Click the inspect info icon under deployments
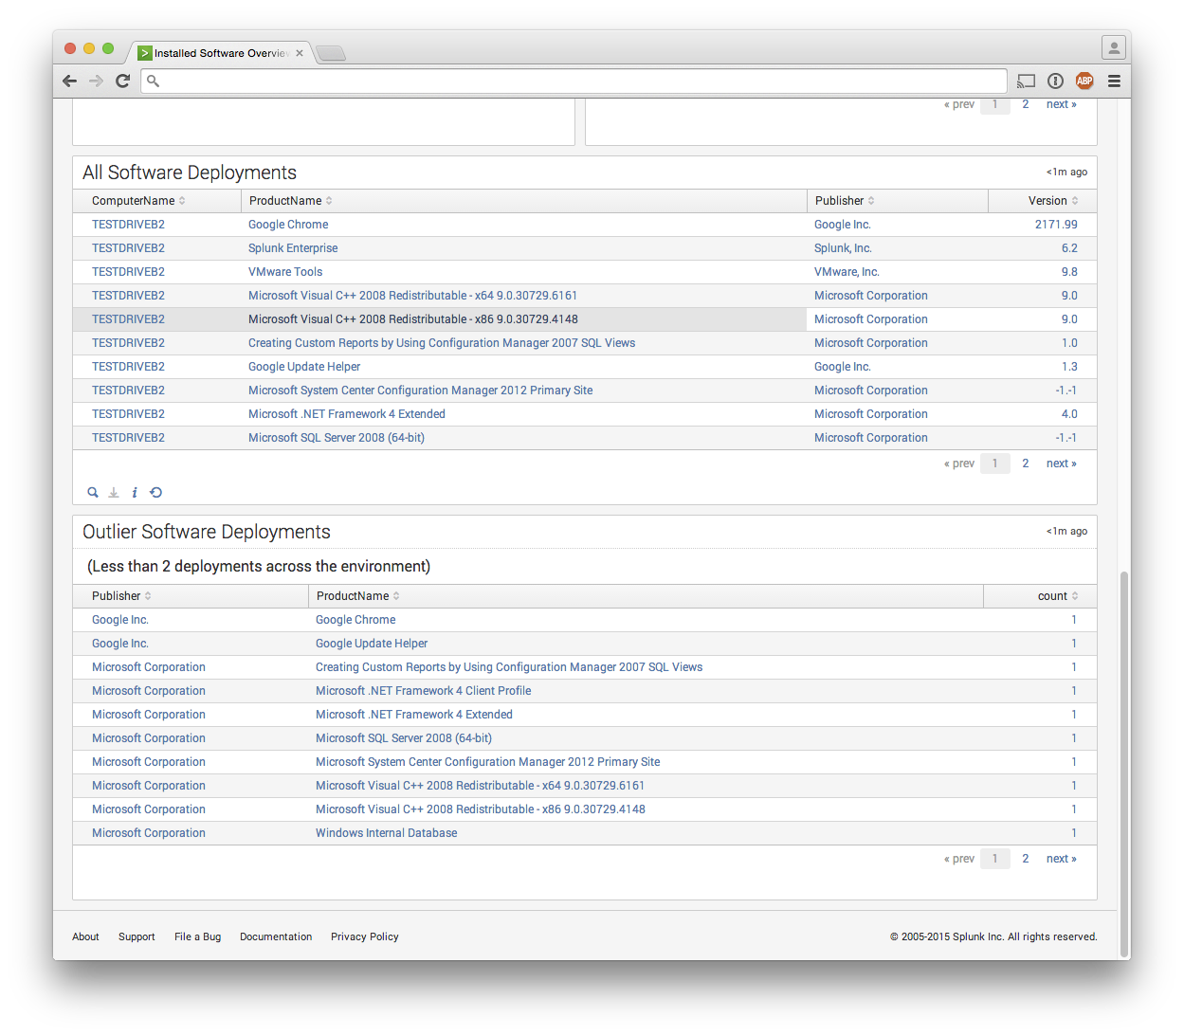Image resolution: width=1184 pixels, height=1036 pixels. pyautogui.click(x=135, y=493)
